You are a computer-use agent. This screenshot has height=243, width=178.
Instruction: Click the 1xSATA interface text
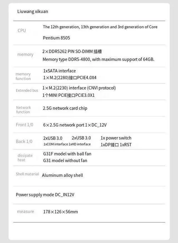[60, 71]
